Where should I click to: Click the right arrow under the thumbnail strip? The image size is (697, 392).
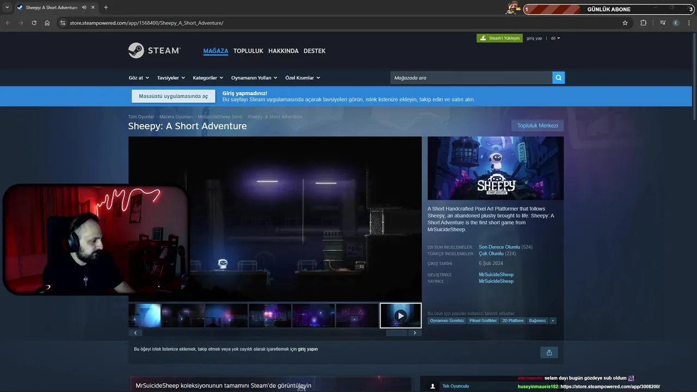(x=415, y=333)
